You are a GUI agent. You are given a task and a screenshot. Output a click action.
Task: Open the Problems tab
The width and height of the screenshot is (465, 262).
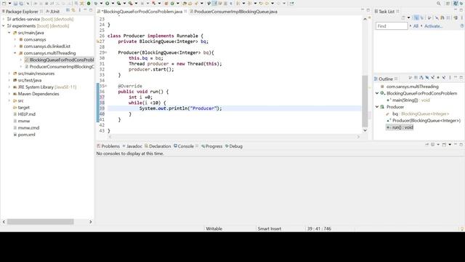click(x=108, y=146)
